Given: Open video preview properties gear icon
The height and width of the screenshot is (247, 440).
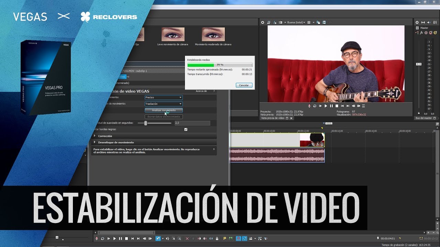Looking at the screenshot, I should (263, 23).
